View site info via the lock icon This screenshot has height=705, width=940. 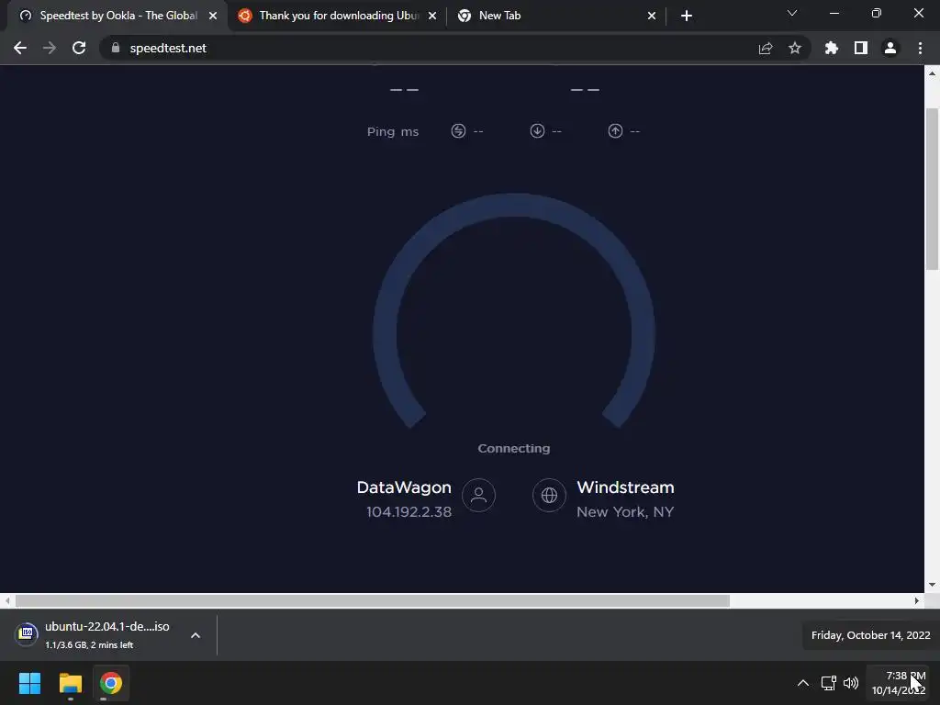click(x=116, y=48)
